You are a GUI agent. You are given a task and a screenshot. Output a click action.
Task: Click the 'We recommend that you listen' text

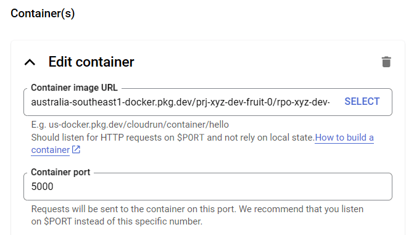[x=301, y=209]
